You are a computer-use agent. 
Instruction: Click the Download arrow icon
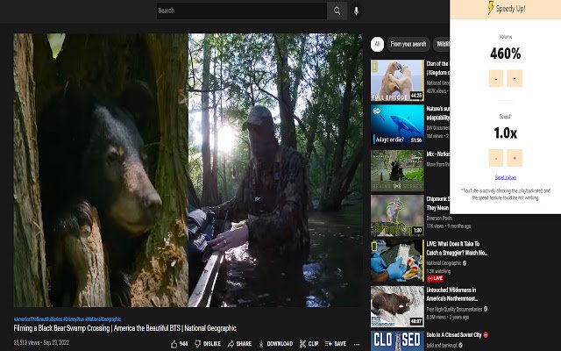point(261,344)
